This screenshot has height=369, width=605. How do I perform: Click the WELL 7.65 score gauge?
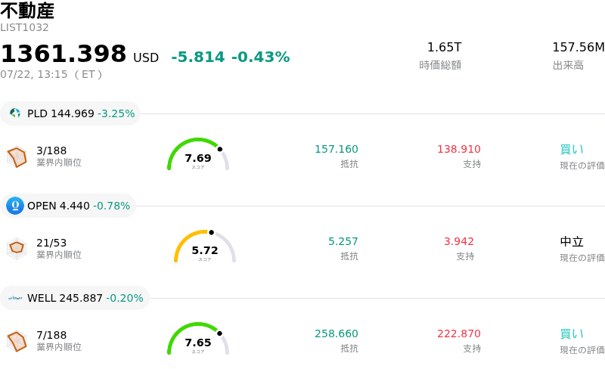(x=198, y=339)
